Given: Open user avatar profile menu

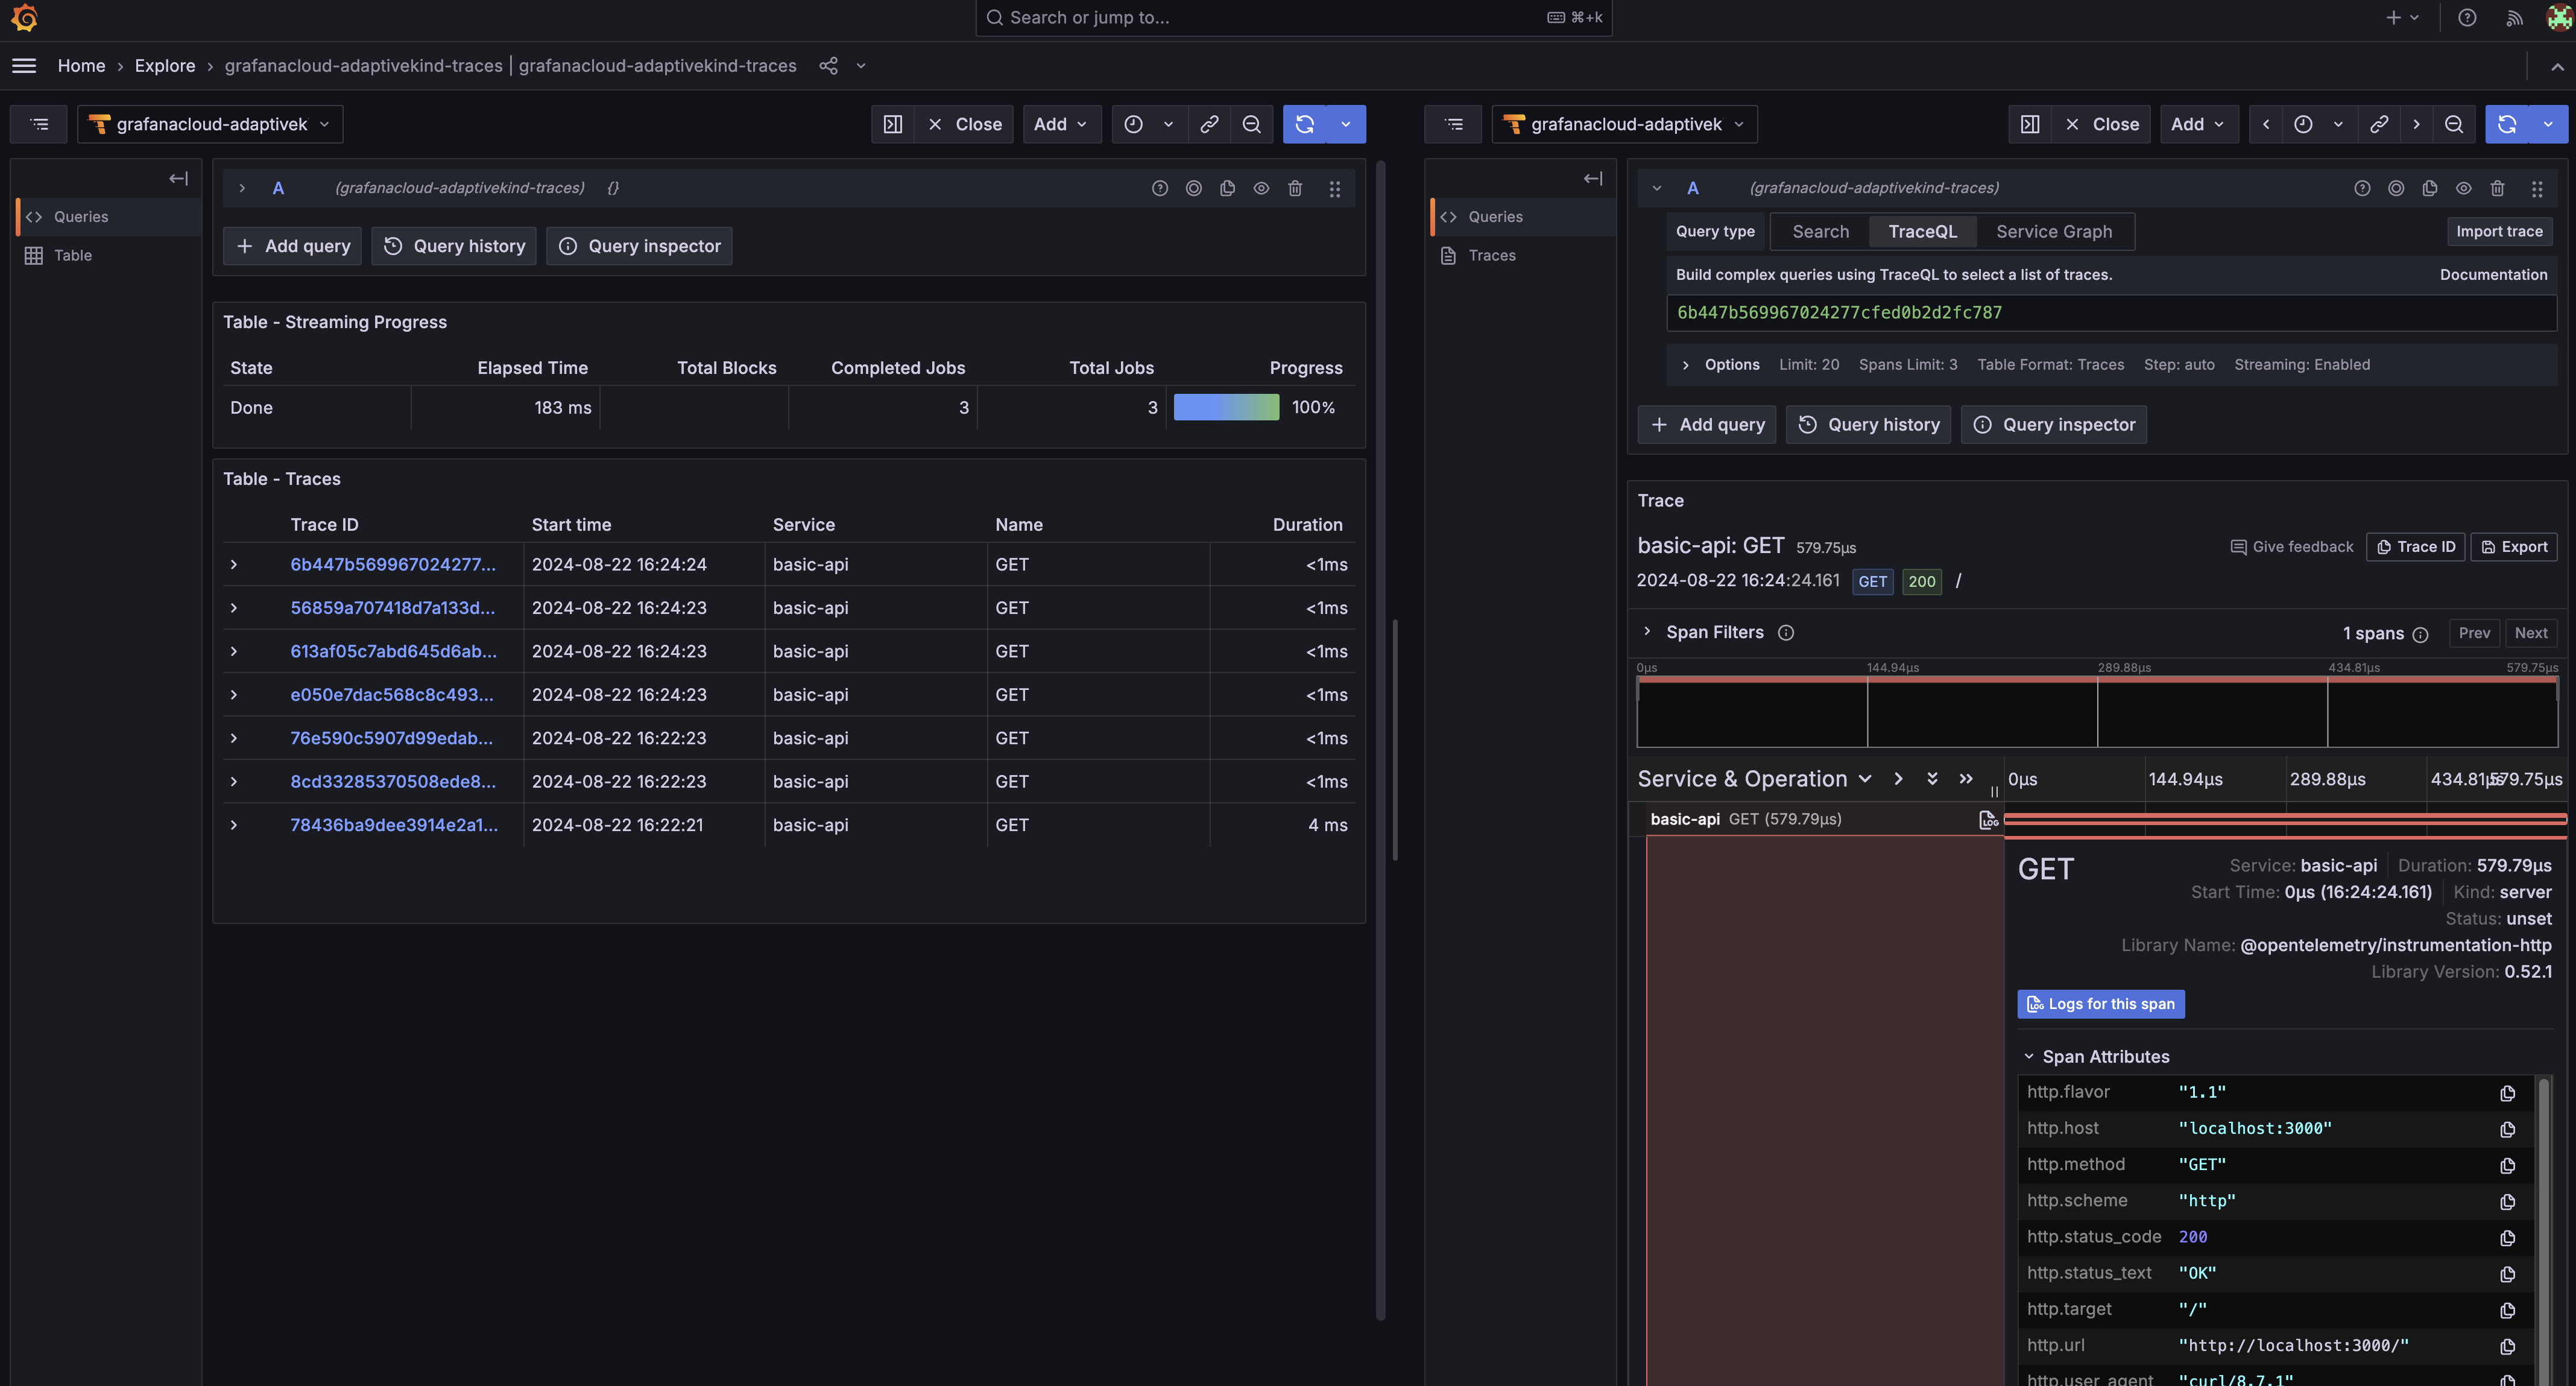Looking at the screenshot, I should (2559, 18).
